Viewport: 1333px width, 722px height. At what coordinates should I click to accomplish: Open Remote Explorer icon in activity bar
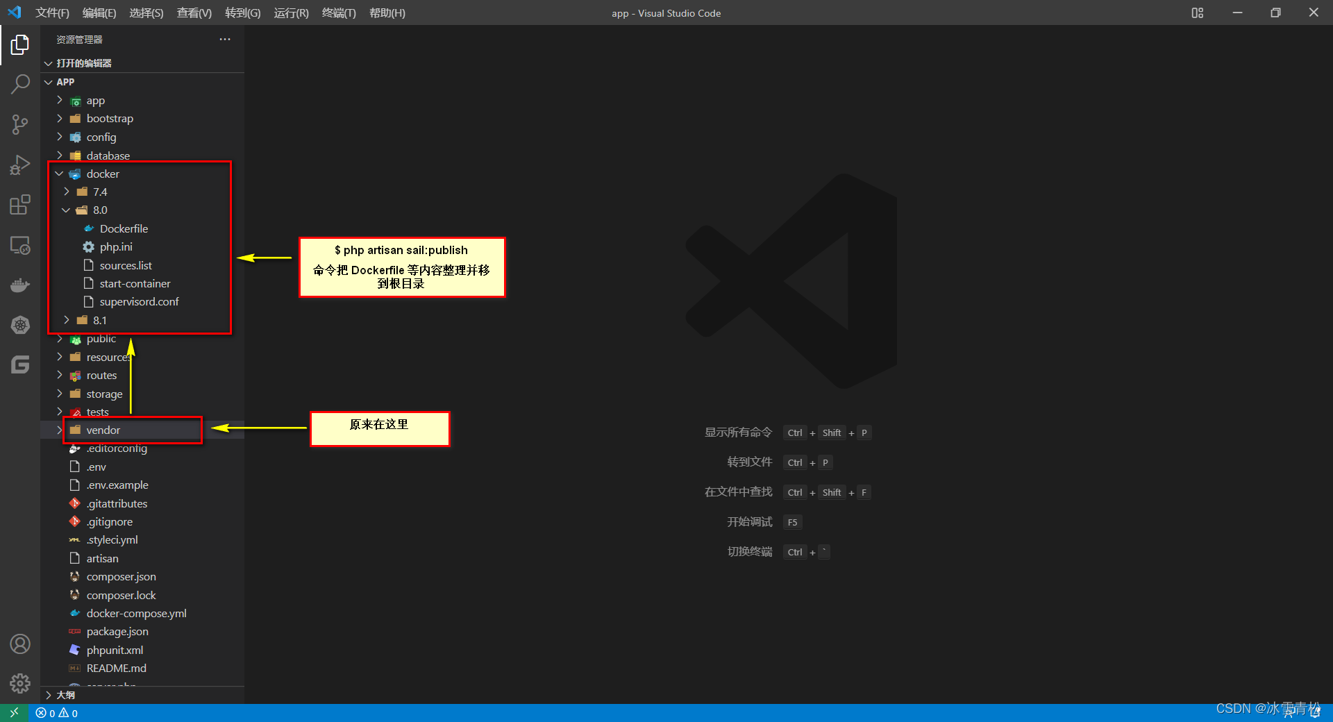pos(20,245)
